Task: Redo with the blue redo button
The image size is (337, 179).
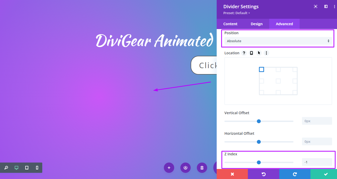Action: click(x=295, y=174)
